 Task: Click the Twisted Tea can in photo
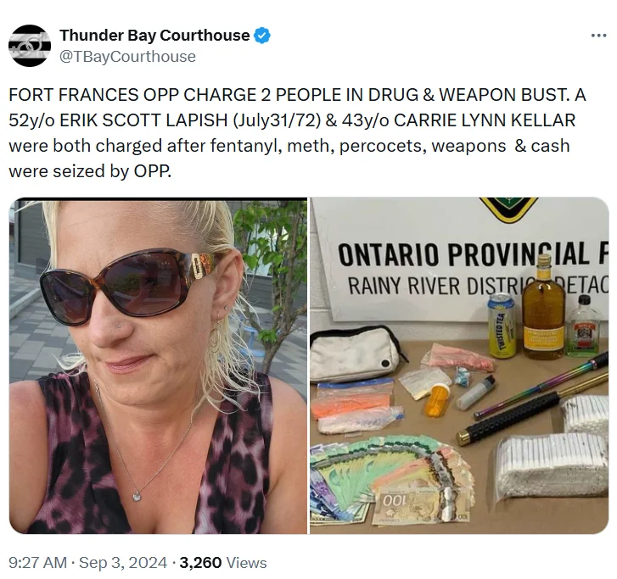tap(502, 326)
